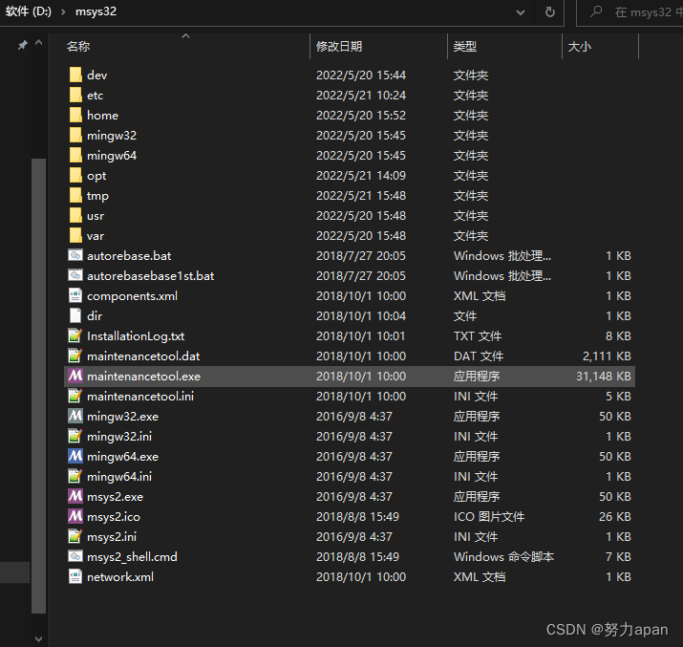Viewport: 683px width, 647px height.
Task: Click the mingw64.ini file icon
Action: 75,476
